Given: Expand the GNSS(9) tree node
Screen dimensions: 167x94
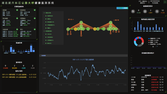Looking at the screenshot, I should [46, 34].
